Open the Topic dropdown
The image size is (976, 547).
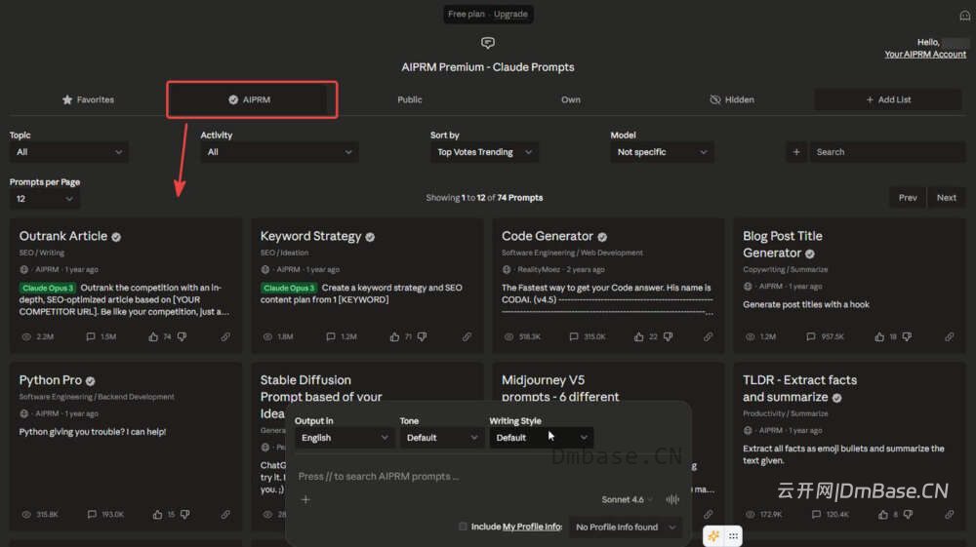coord(69,152)
